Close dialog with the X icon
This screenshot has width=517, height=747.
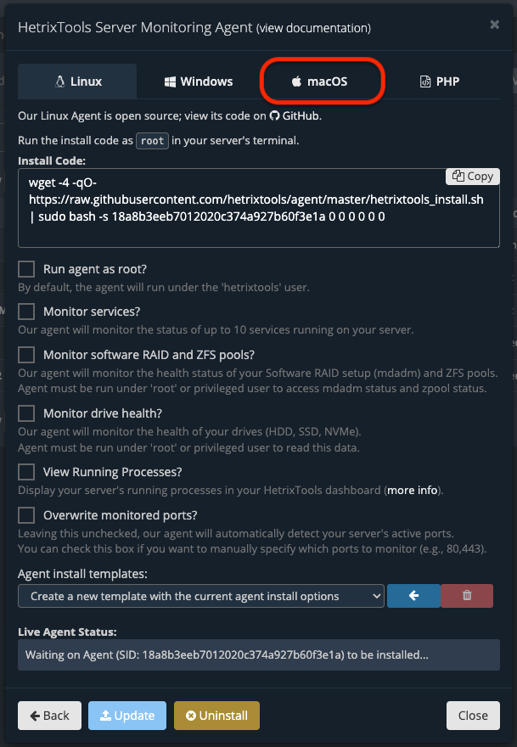tap(494, 25)
